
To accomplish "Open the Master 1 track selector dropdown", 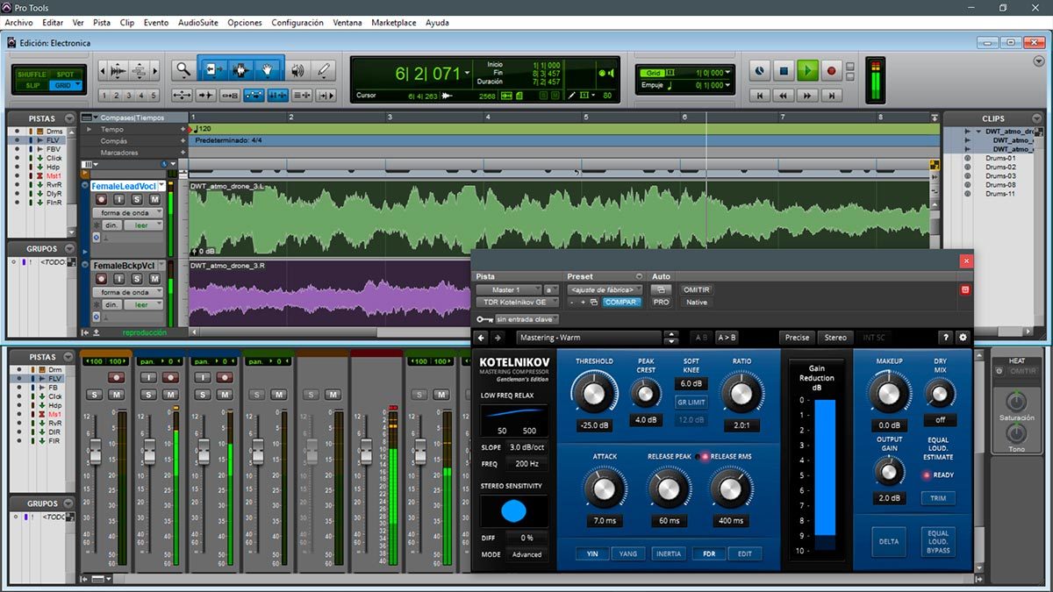I will tap(509, 289).
